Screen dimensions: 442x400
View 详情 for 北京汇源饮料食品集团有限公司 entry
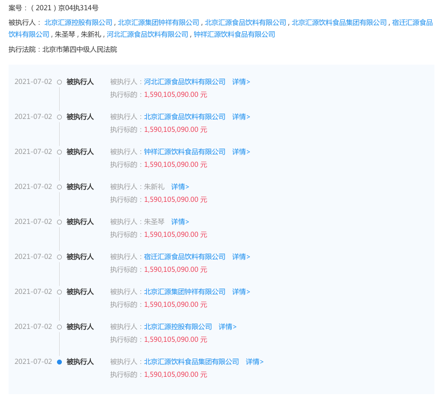(254, 362)
